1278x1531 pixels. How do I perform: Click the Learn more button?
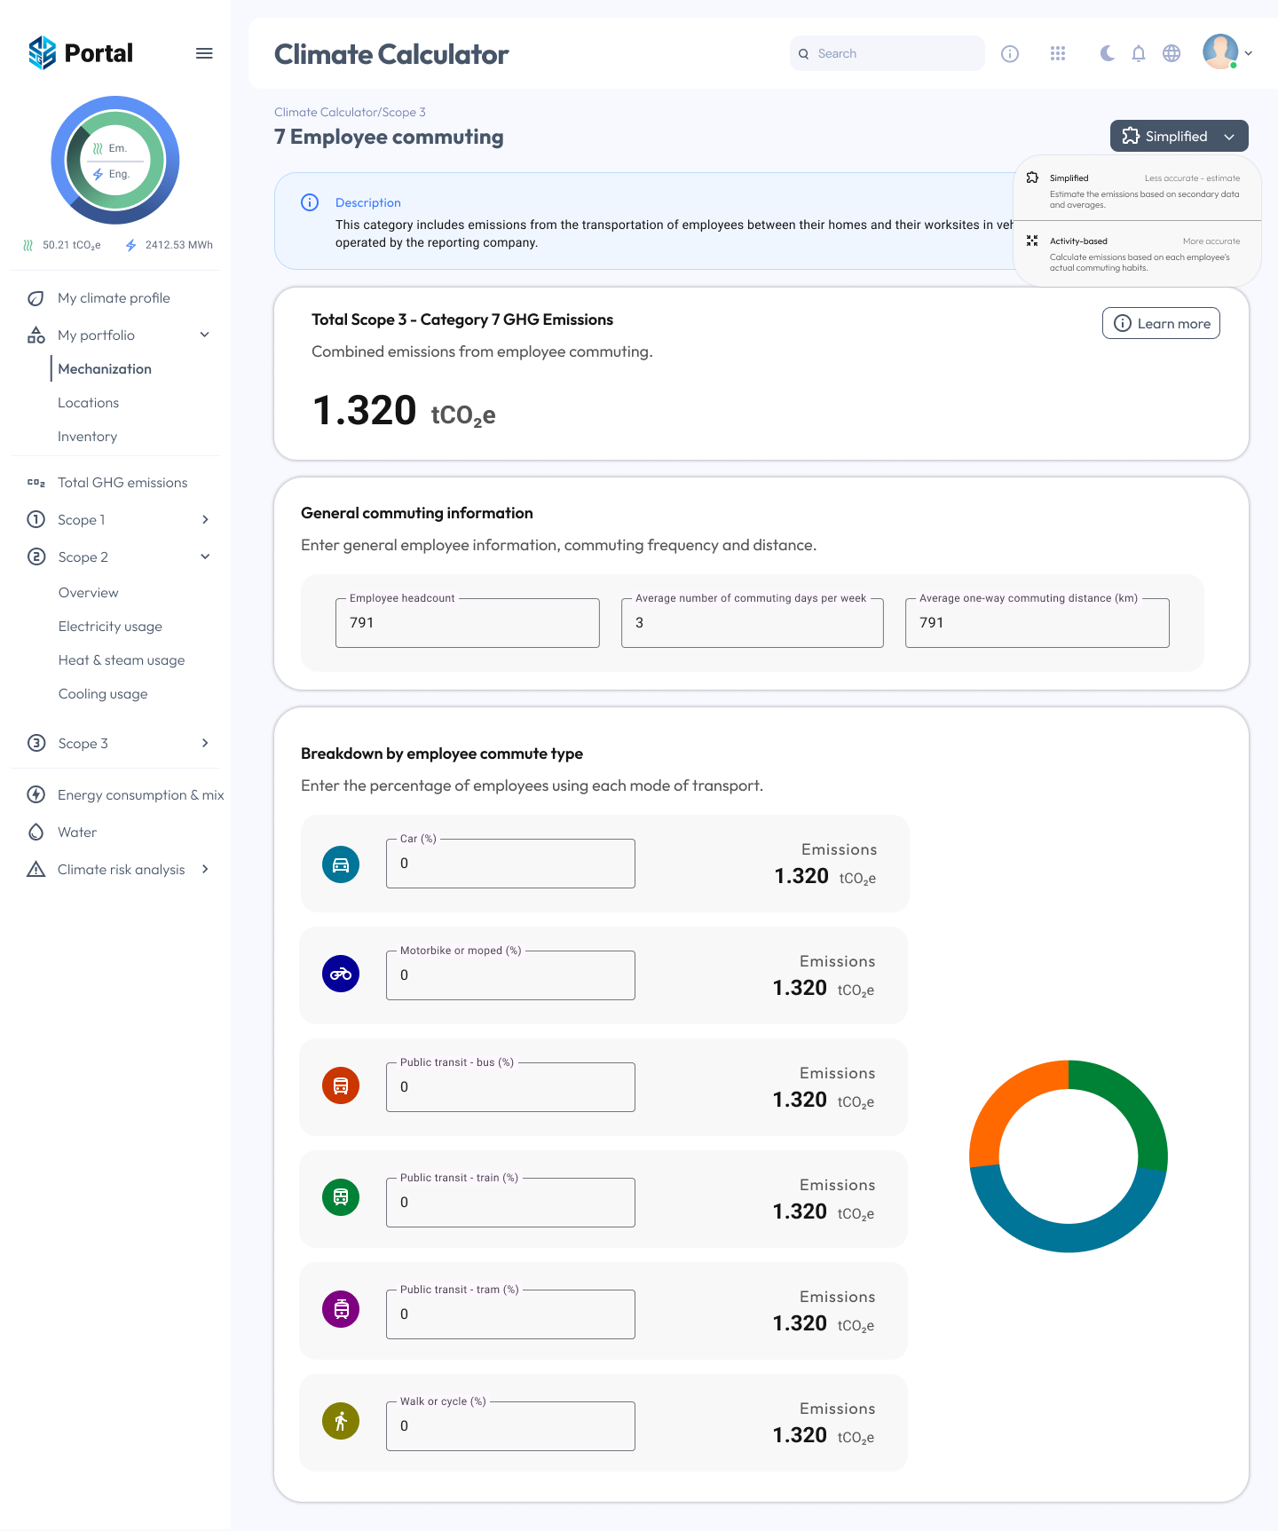(1161, 324)
